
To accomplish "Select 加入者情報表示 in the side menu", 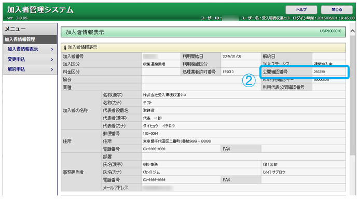I will click(23, 49).
